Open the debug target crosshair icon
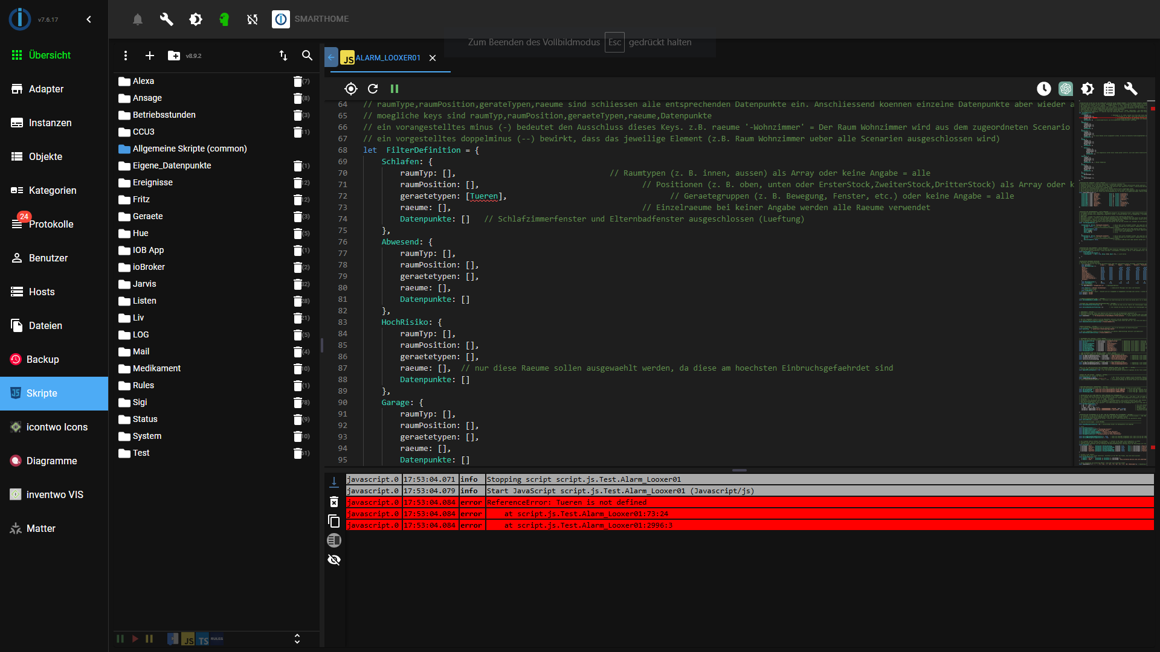This screenshot has height=652, width=1160. point(351,89)
